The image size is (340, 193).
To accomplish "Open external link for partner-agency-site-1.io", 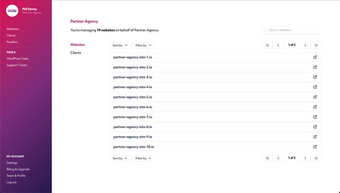I will [x=315, y=57].
